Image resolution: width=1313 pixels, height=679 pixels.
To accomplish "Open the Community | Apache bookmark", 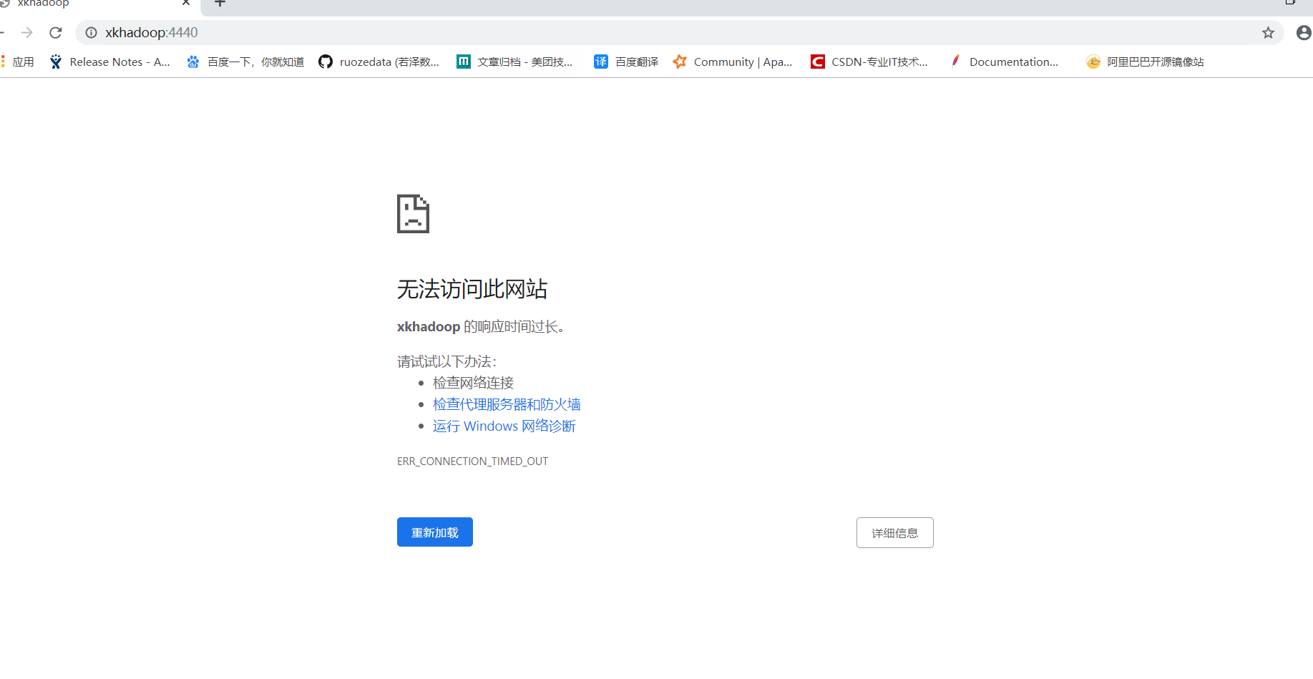I will click(x=731, y=62).
